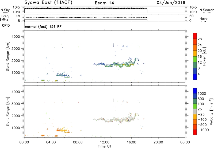Click the '4000' tick in power panel
Screen dimensions: 214x148
click(x=16, y=37)
